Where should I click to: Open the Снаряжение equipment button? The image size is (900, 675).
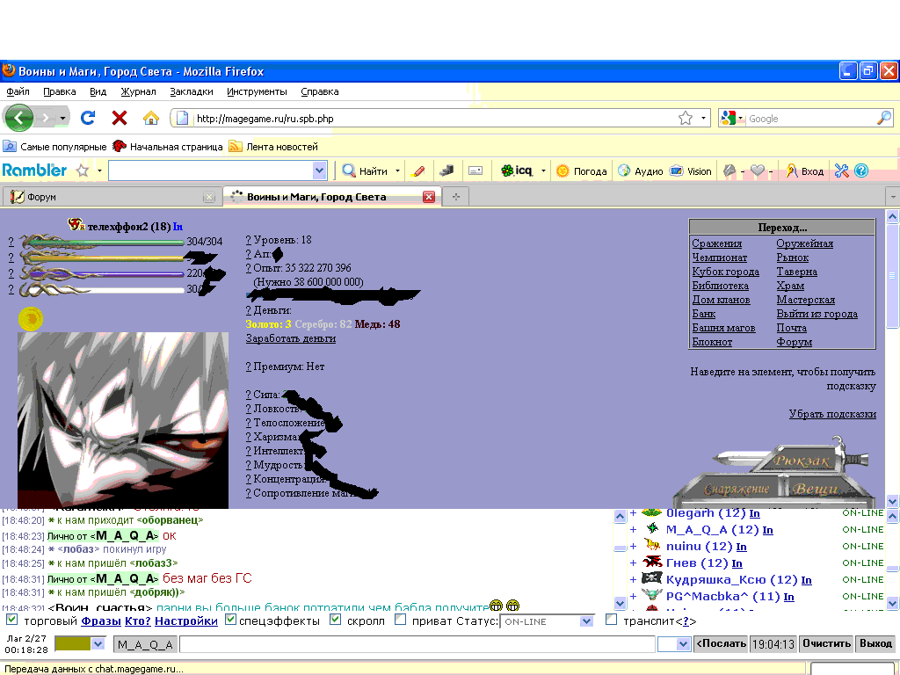(x=737, y=489)
